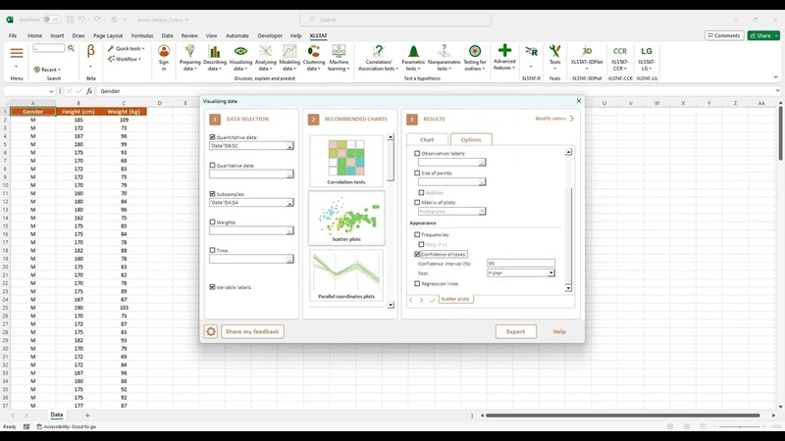Open Testing for outliers

pos(475,58)
